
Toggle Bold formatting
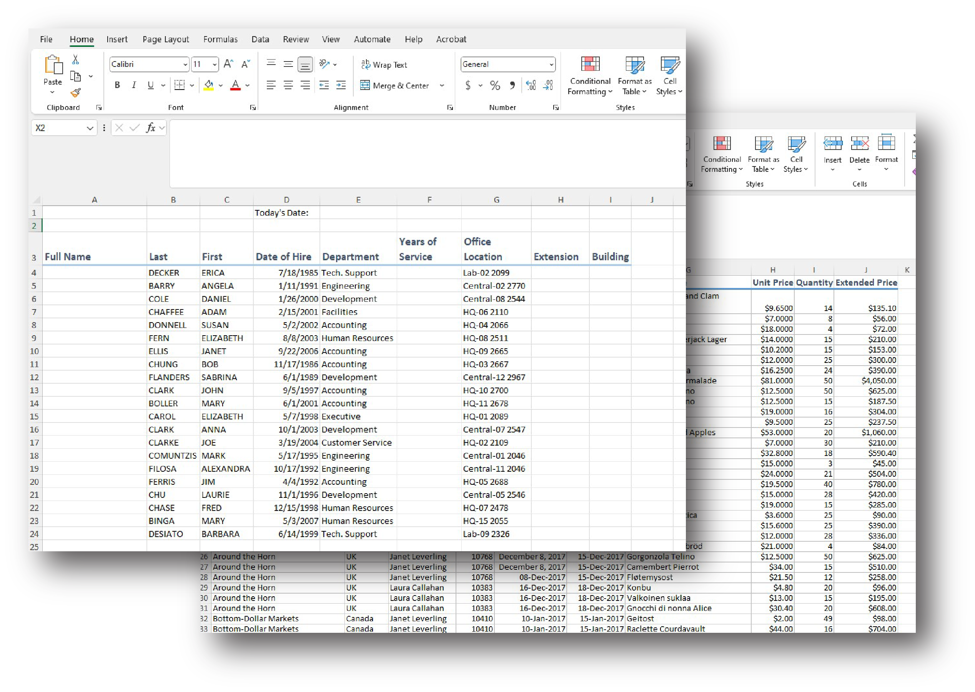(x=117, y=85)
